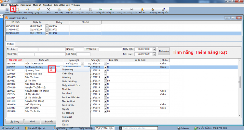This screenshot has width=244, height=130.
Task: Open the Phân hệ menu
Action: [37, 5]
